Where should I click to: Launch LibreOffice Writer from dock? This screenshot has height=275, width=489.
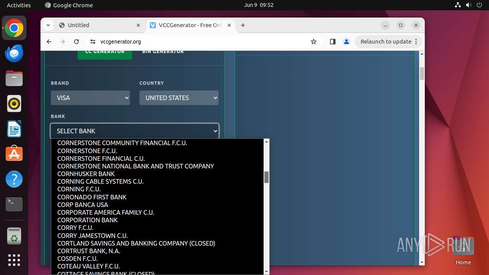(14, 129)
